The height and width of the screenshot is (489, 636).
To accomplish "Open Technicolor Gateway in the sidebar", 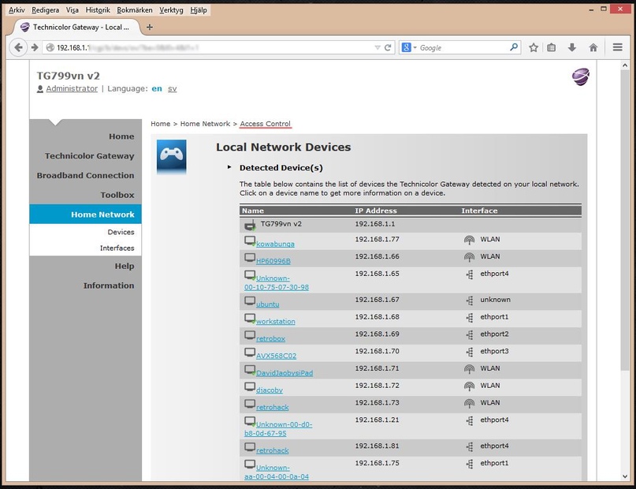I will coord(89,156).
